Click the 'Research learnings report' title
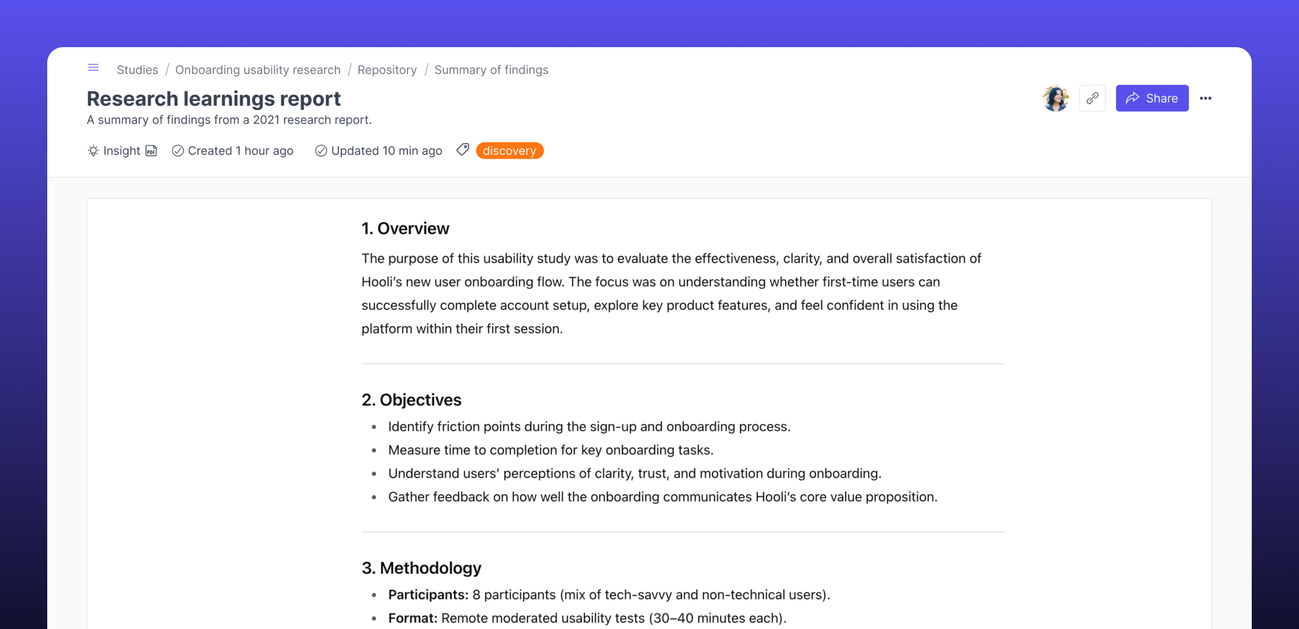 (213, 98)
